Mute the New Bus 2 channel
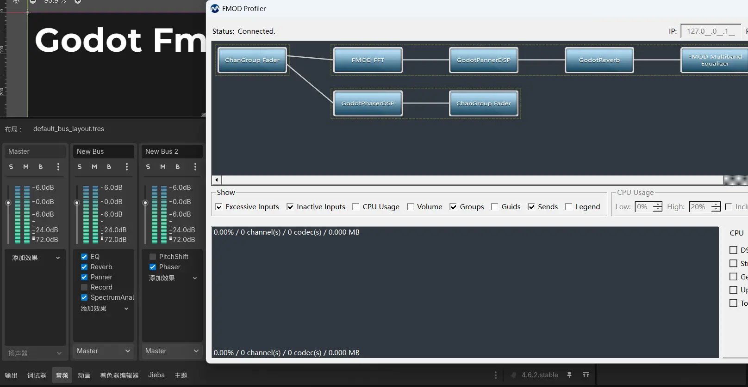Viewport: 748px width, 387px height. point(163,167)
